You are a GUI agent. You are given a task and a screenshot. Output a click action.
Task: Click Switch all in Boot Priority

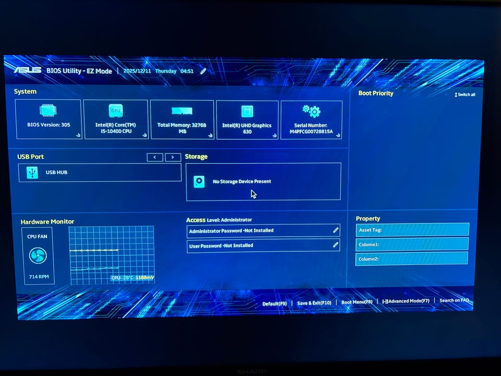(465, 95)
